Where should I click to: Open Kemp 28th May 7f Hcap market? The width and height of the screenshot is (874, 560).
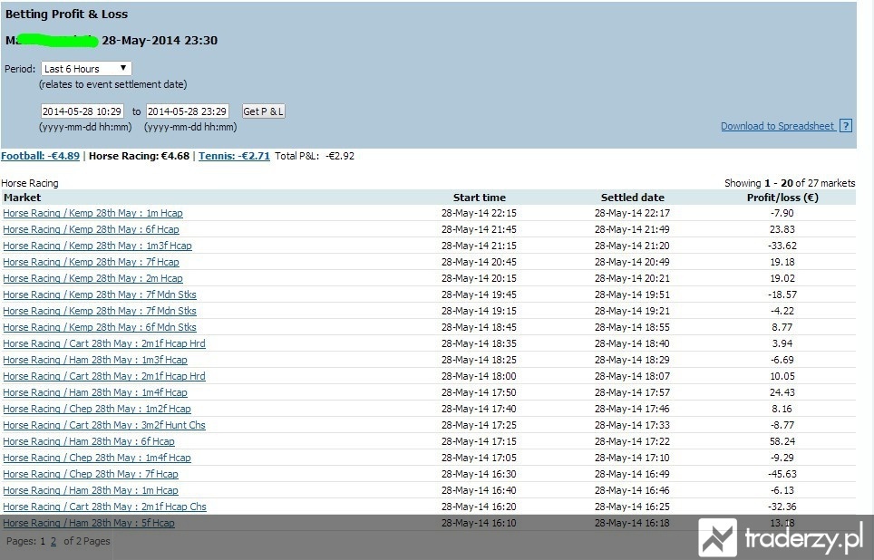pyautogui.click(x=91, y=262)
